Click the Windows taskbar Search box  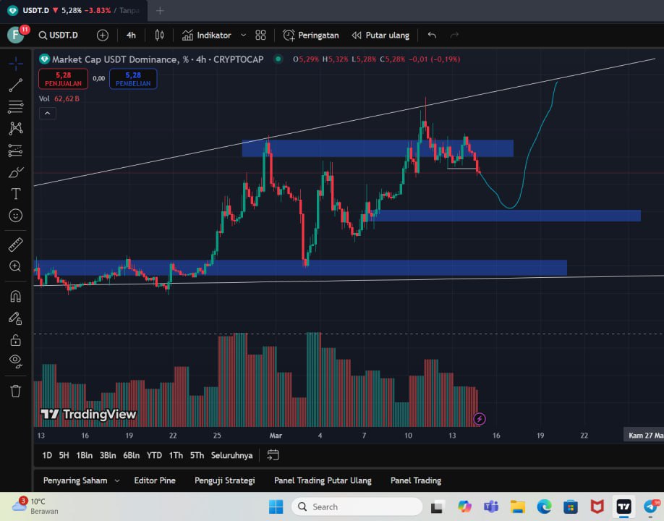[357, 507]
